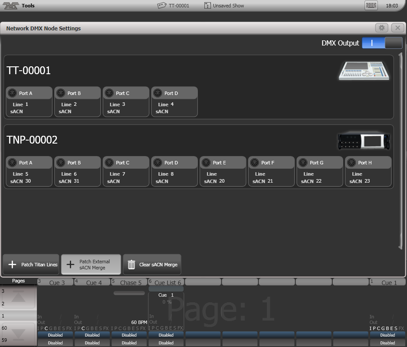Click the DMX socket icon on Port A of TT-00001
The image size is (407, 347).
point(13,92)
